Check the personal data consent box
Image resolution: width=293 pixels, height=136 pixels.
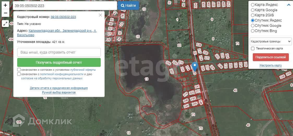pyautogui.click(x=19, y=74)
